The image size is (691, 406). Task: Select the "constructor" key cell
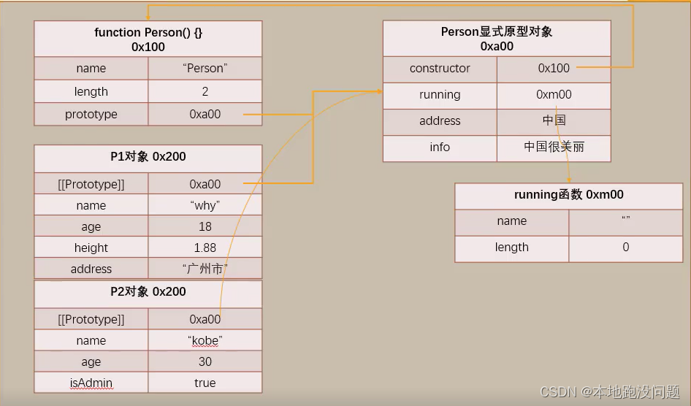click(440, 69)
